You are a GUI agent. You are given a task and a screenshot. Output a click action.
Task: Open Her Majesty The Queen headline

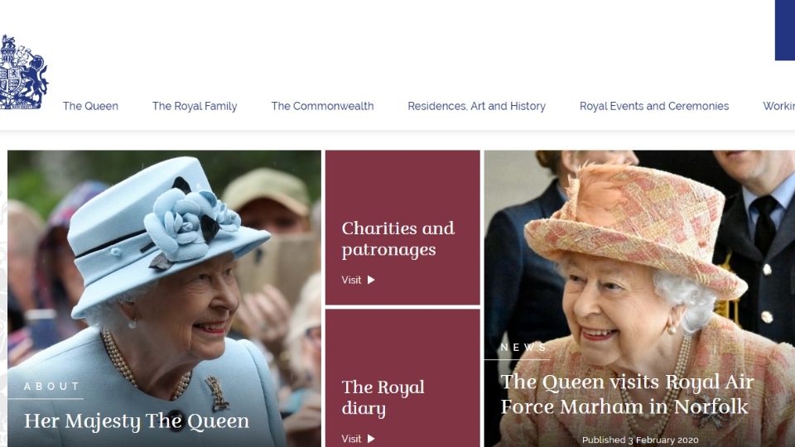137,421
